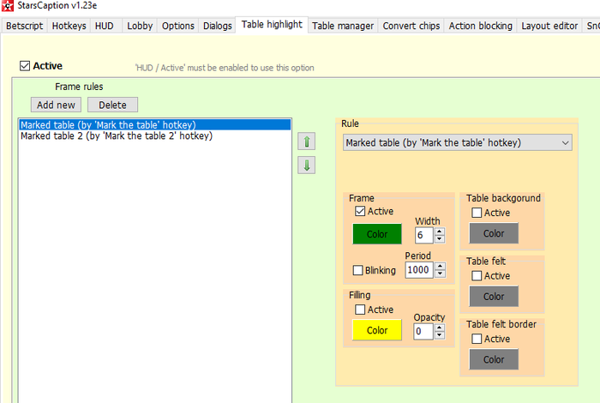Image resolution: width=600 pixels, height=403 pixels.
Task: Enable Filling Active checkbox
Action: [x=360, y=310]
